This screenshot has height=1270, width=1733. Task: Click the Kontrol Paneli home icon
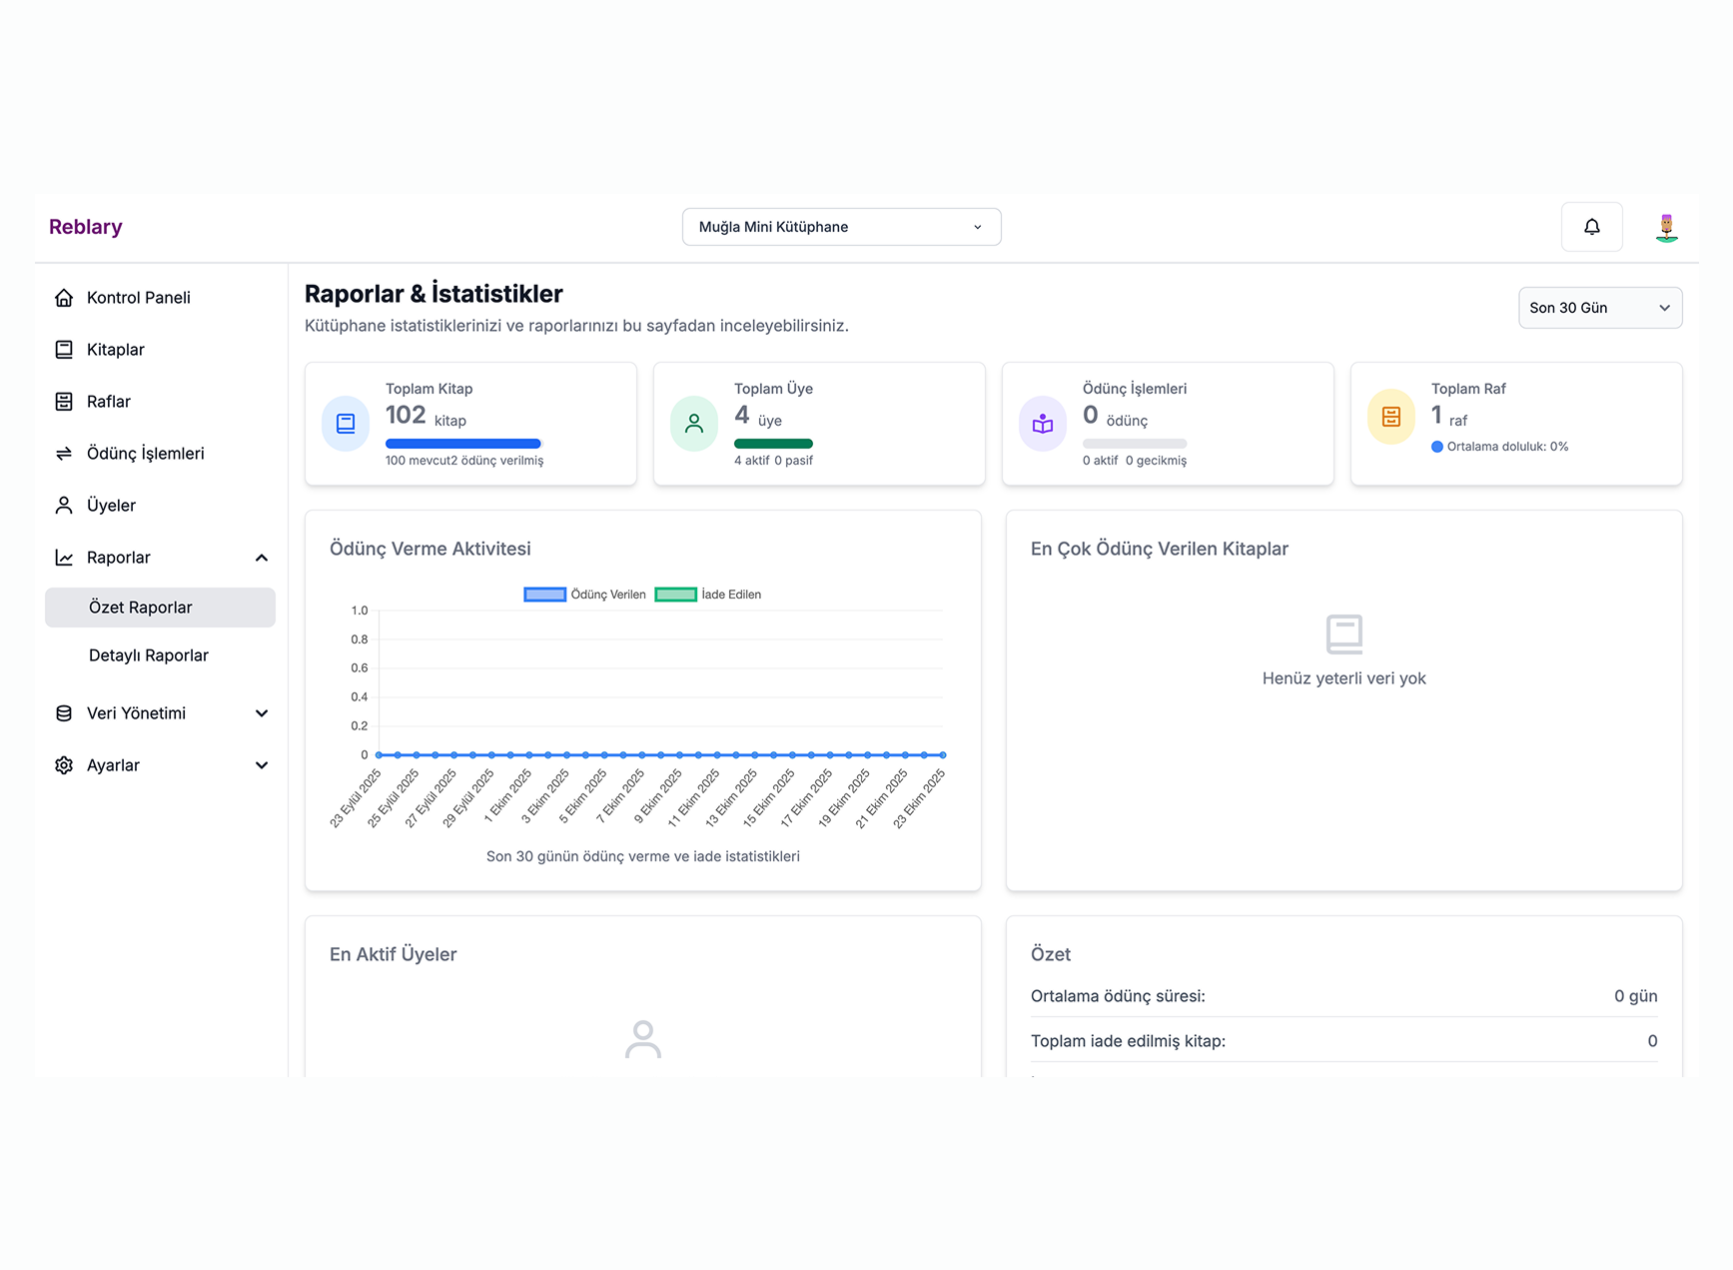coord(64,298)
